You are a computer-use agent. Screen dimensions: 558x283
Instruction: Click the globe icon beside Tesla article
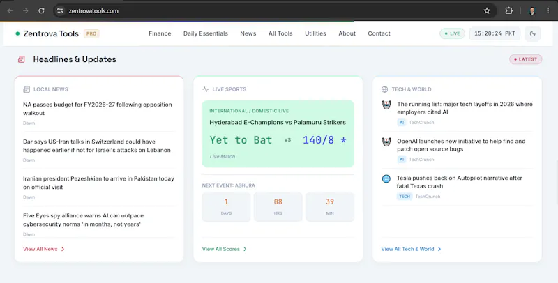(386, 178)
